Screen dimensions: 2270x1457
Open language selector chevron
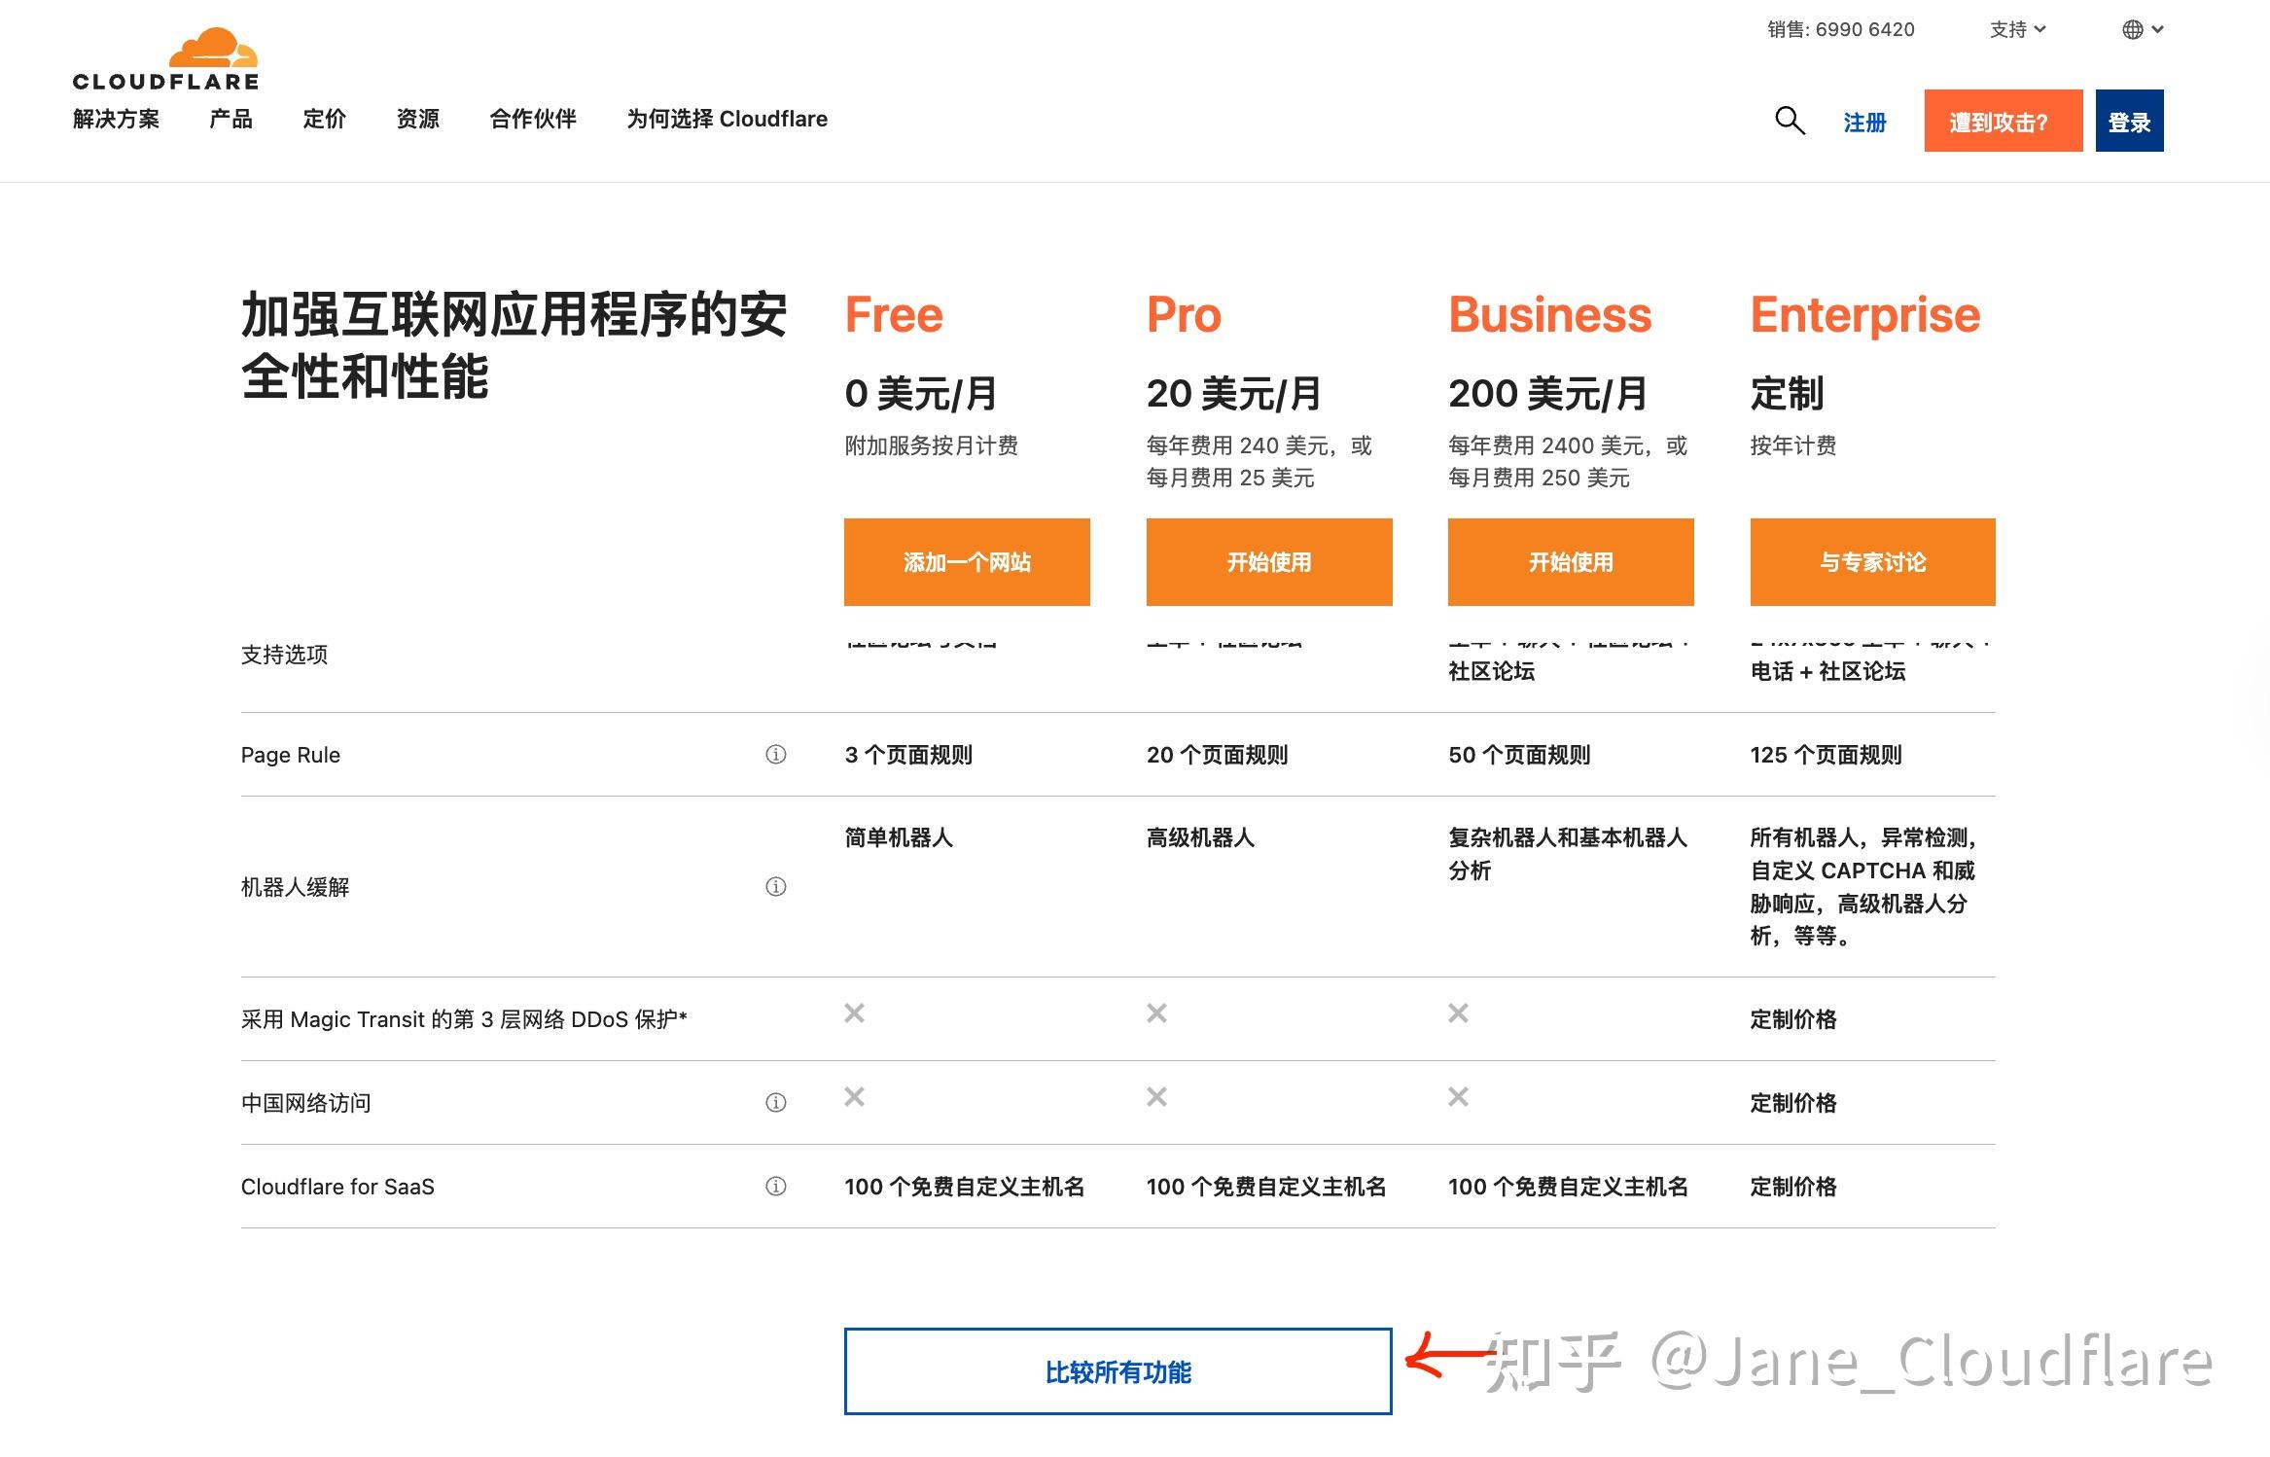click(x=2157, y=29)
